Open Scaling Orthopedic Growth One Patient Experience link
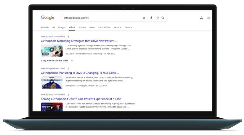 coord(81,99)
